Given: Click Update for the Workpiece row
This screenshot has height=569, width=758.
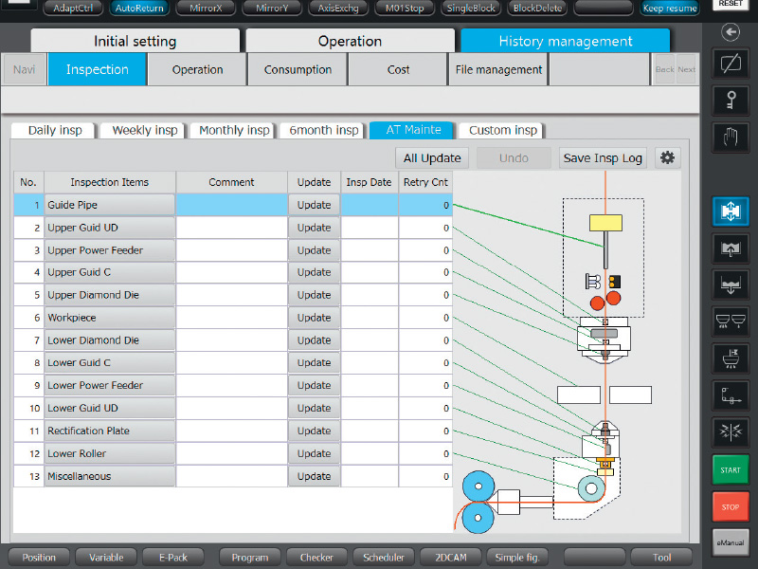Looking at the screenshot, I should pos(314,318).
